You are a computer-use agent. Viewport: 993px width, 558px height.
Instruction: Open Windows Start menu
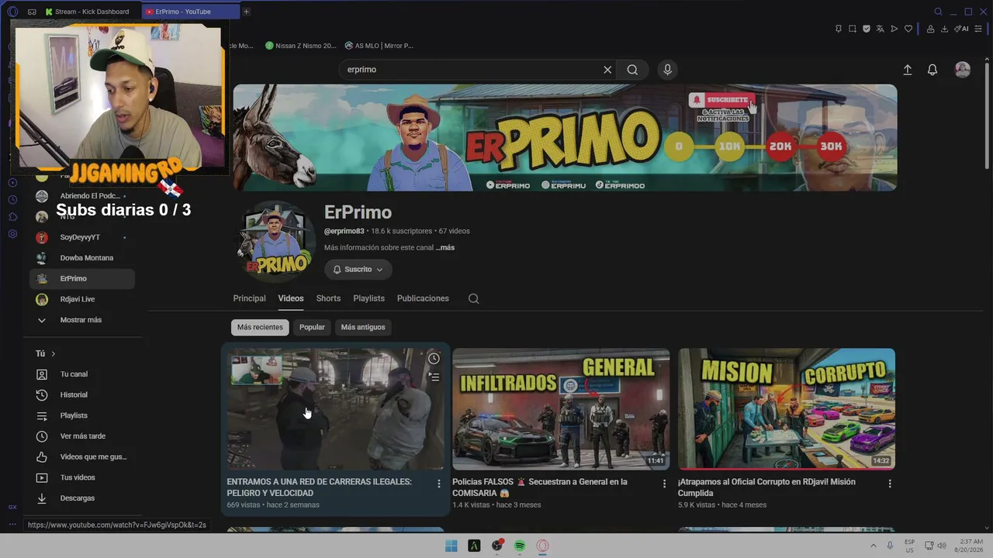pyautogui.click(x=452, y=546)
